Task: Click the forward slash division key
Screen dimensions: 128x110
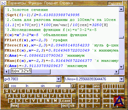Action: (106, 91)
